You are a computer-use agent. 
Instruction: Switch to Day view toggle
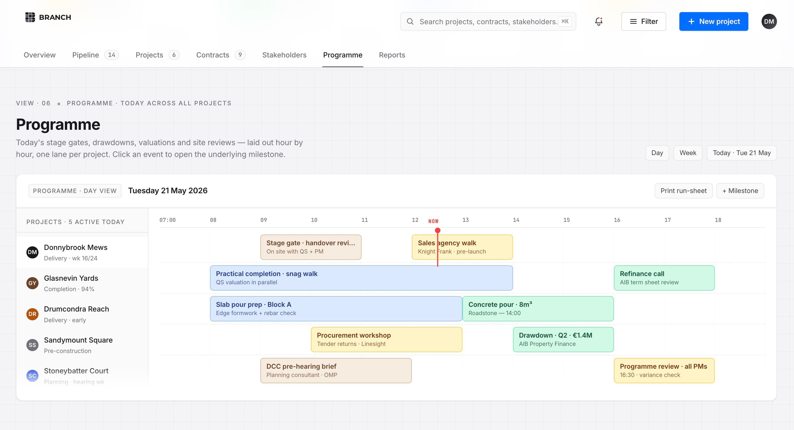[x=657, y=153]
